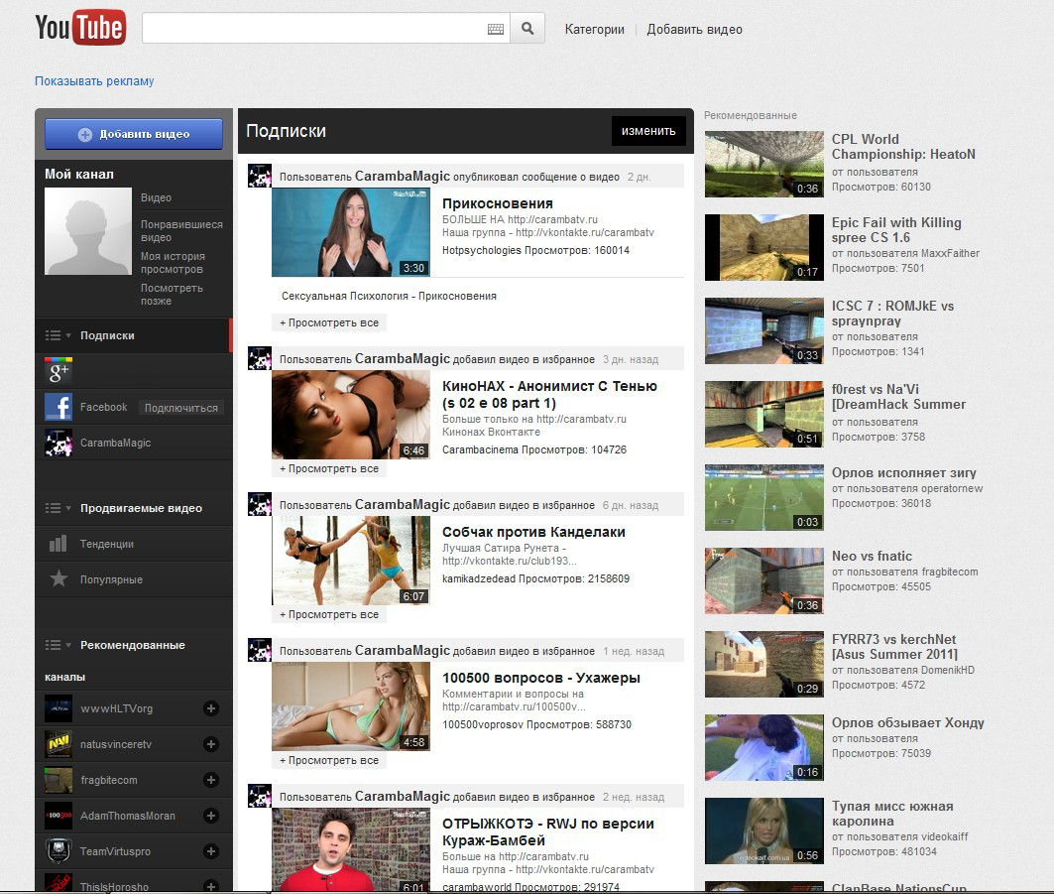Click Популярные text in sidebar

tap(112, 579)
